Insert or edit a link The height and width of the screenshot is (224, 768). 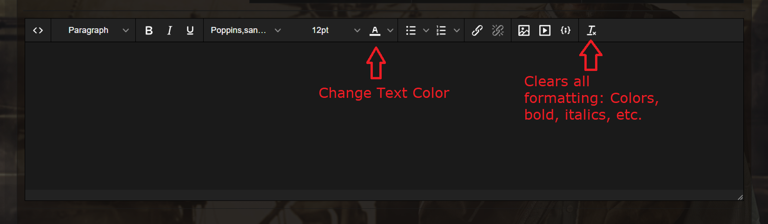tap(477, 31)
